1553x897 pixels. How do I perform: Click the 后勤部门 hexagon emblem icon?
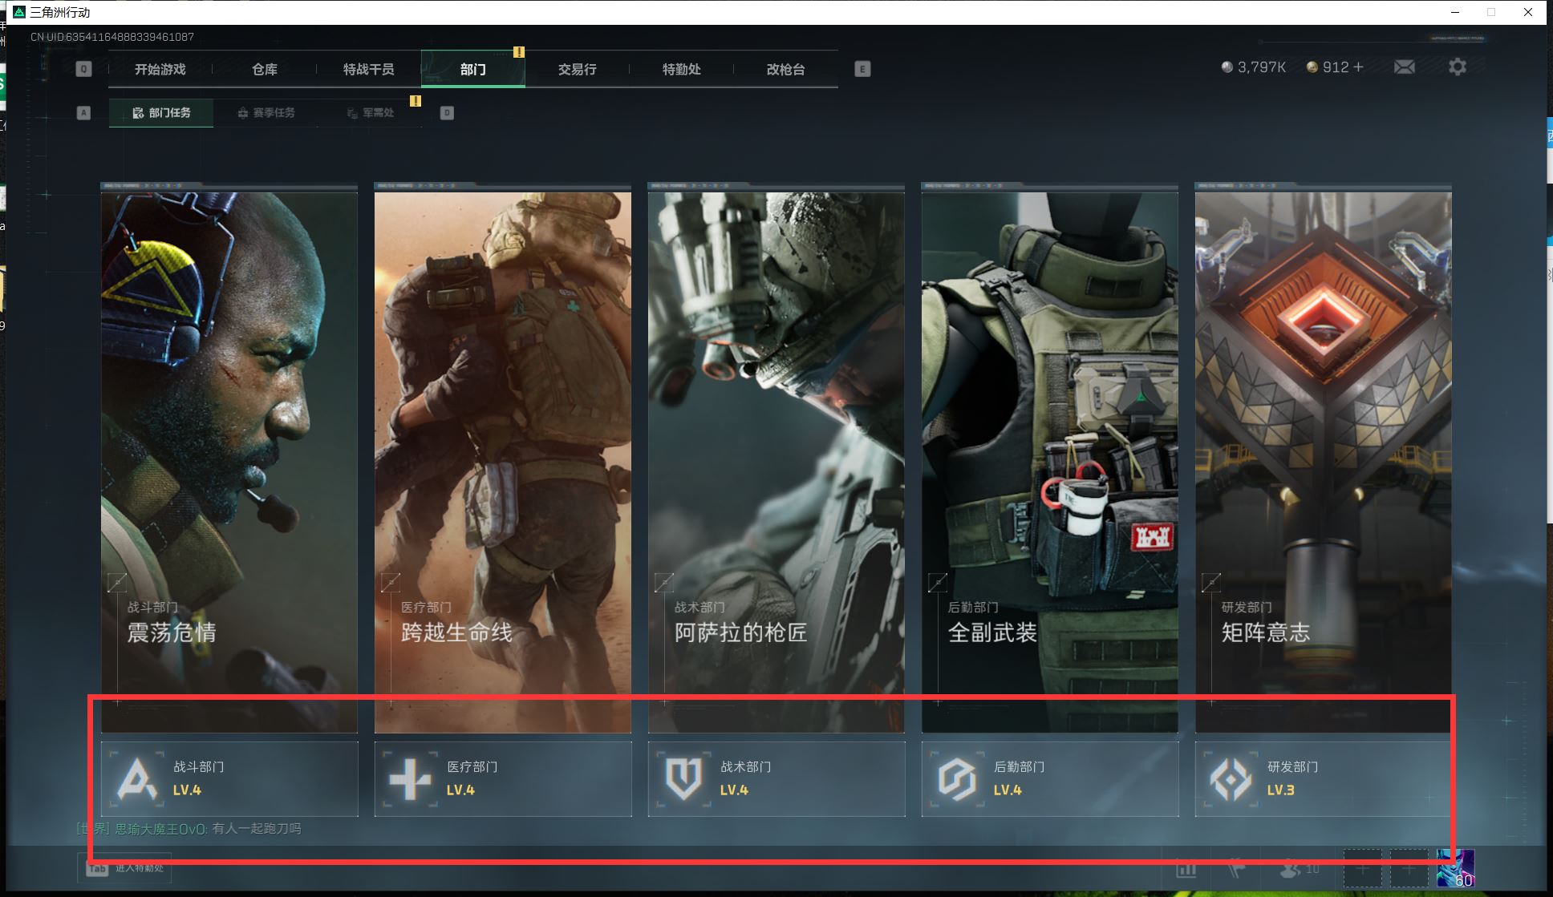[x=957, y=778]
